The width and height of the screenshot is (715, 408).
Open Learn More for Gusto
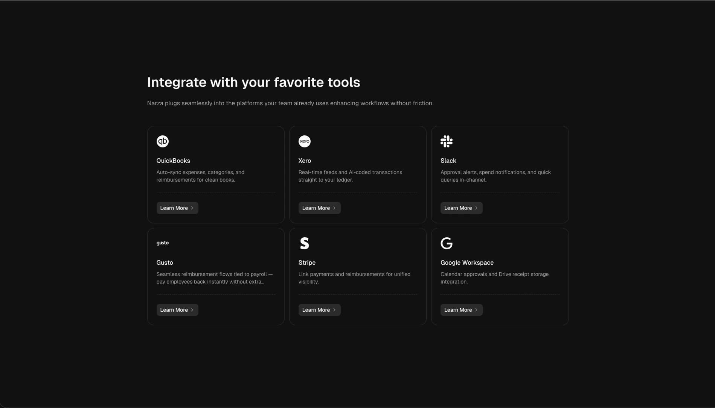[x=177, y=310]
